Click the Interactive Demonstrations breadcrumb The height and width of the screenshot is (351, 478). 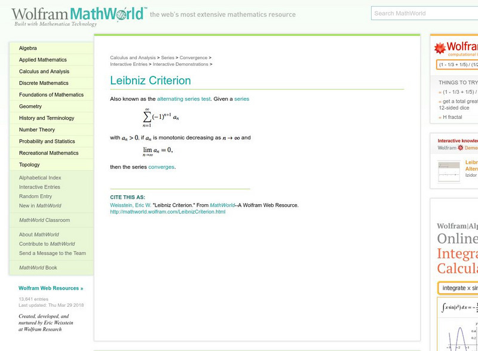(180, 64)
